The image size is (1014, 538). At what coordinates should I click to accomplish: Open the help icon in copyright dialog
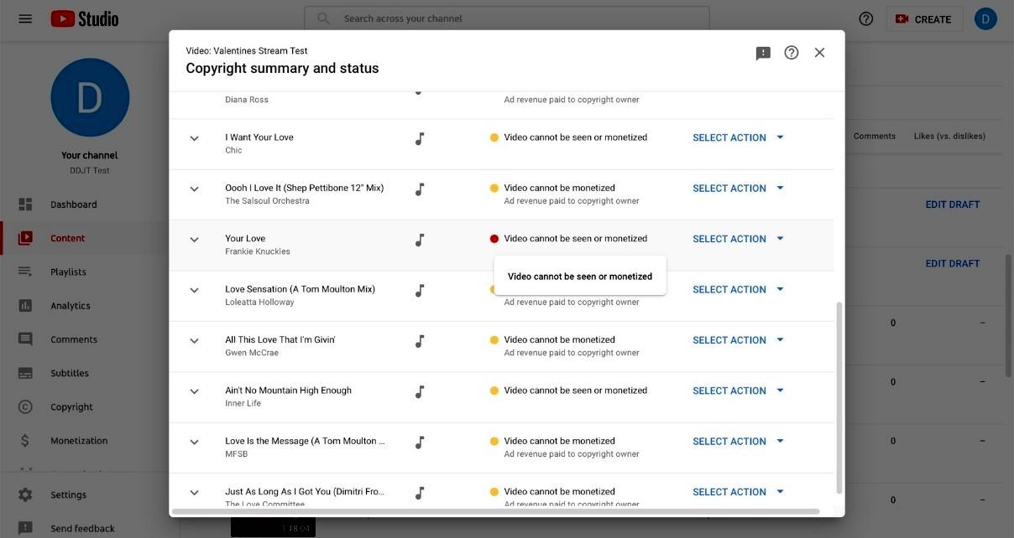click(792, 53)
